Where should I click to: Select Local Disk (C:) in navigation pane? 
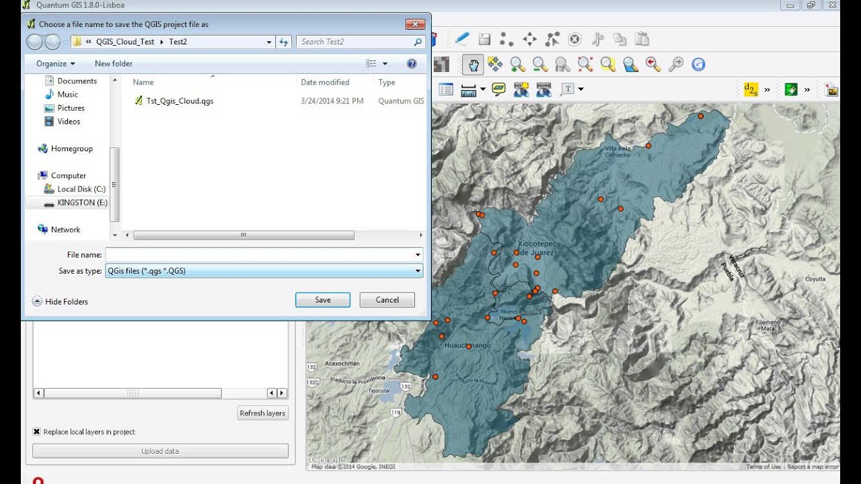tap(75, 189)
